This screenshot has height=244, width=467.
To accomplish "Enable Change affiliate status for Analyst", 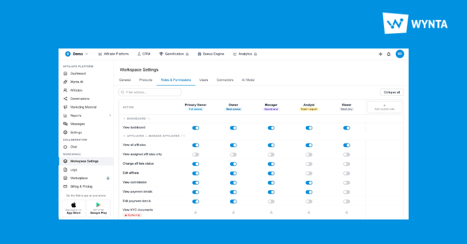I will coord(309,164).
